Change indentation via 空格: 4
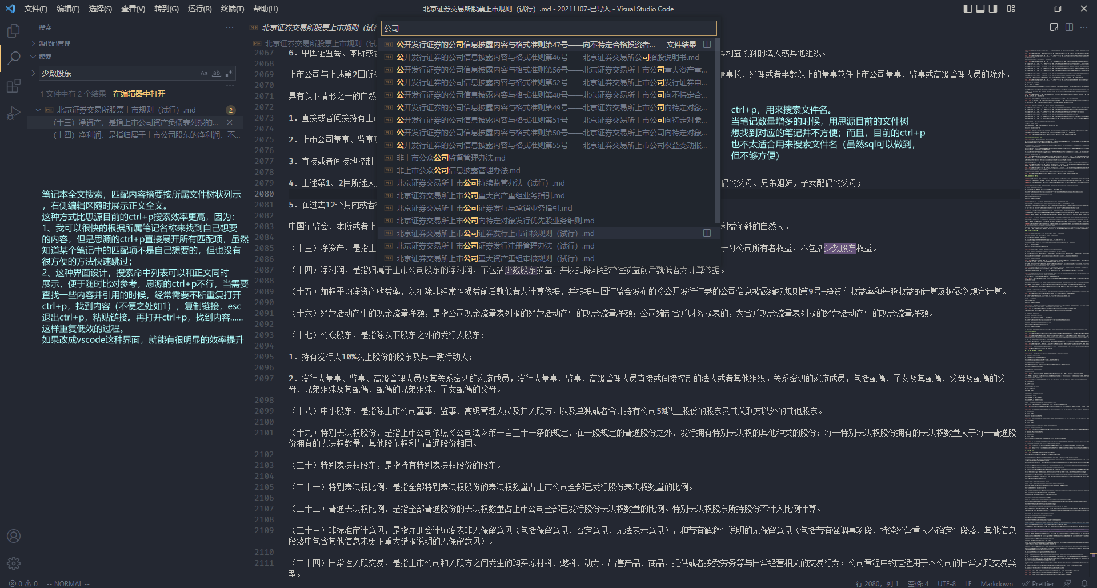 (918, 583)
